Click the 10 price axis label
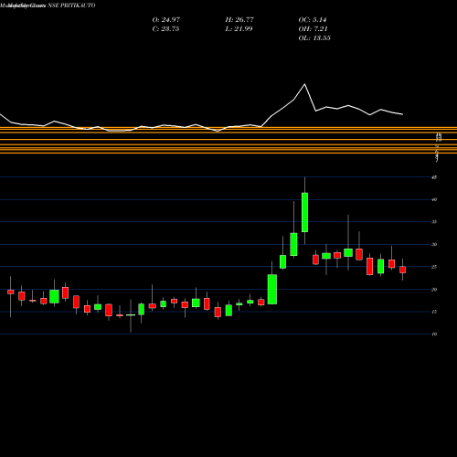The width and height of the screenshot is (457, 457). 434,335
